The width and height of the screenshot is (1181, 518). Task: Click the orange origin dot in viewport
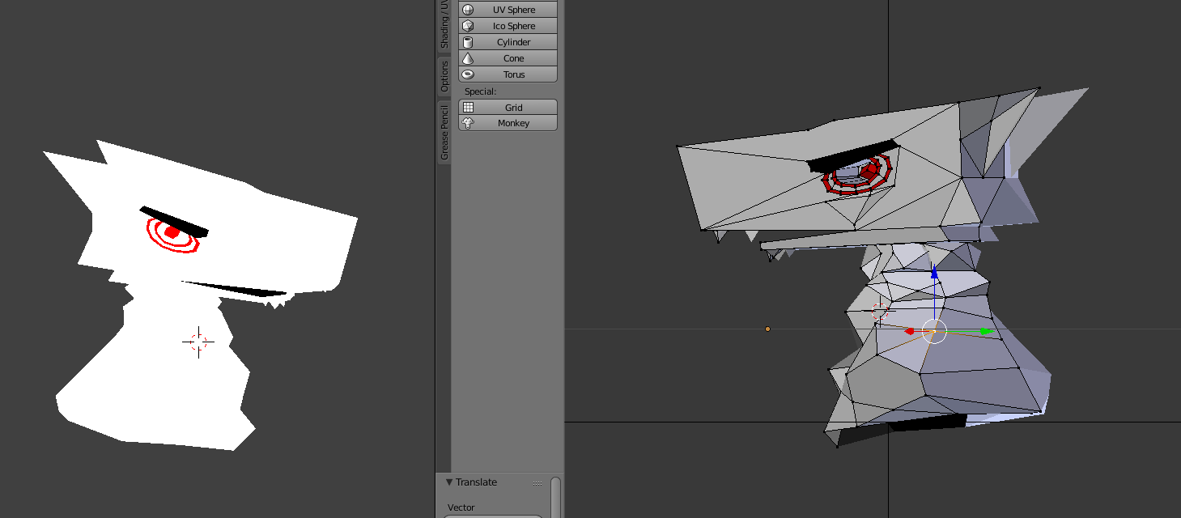[x=767, y=329]
